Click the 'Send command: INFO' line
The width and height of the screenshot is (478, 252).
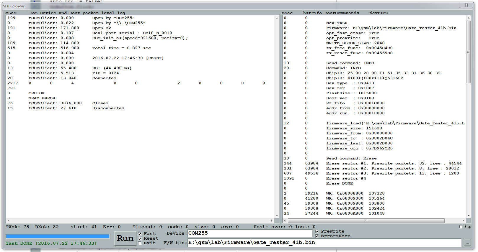(350, 63)
